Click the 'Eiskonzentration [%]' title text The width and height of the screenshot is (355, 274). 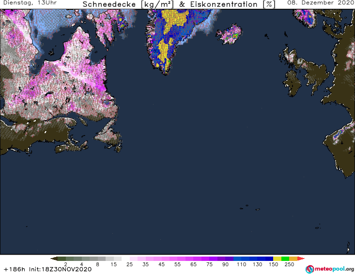233,4
